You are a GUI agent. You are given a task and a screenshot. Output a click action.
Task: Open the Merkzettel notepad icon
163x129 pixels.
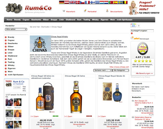[x=85, y=11]
